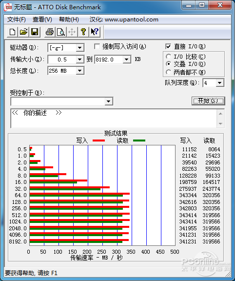
Task: Open the 队列深度 queue depth dropdown
Action: click(220, 83)
